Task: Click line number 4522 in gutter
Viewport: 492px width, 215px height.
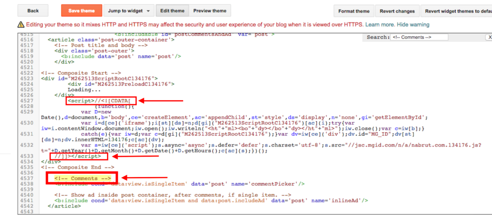Action: pos(27,72)
